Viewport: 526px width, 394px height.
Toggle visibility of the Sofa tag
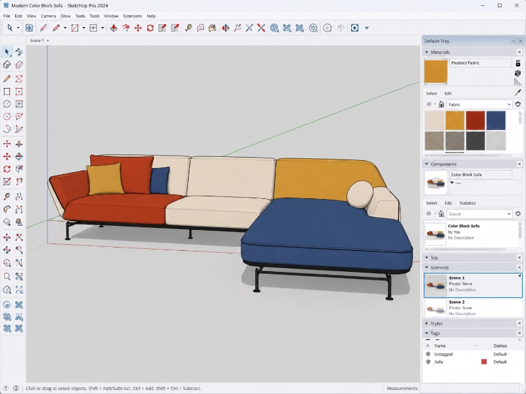[428, 362]
